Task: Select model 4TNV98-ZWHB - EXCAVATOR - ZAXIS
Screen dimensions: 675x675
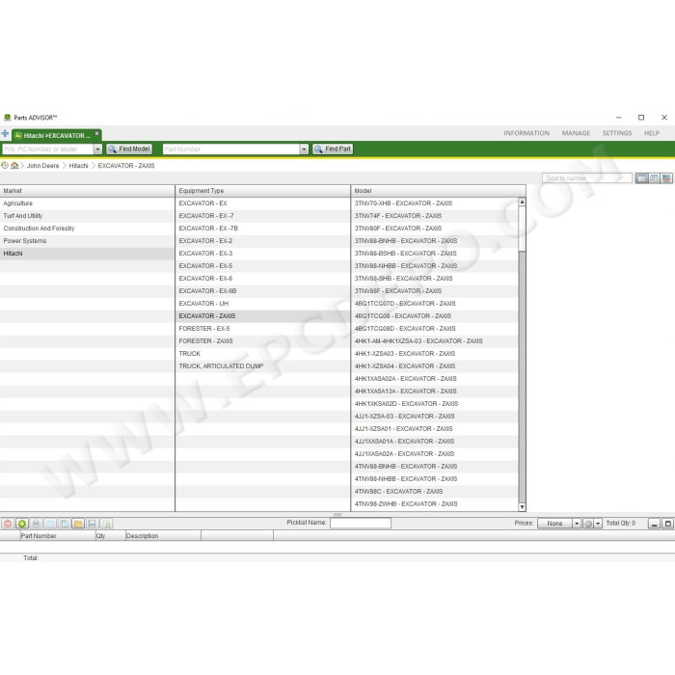Action: 435,503
